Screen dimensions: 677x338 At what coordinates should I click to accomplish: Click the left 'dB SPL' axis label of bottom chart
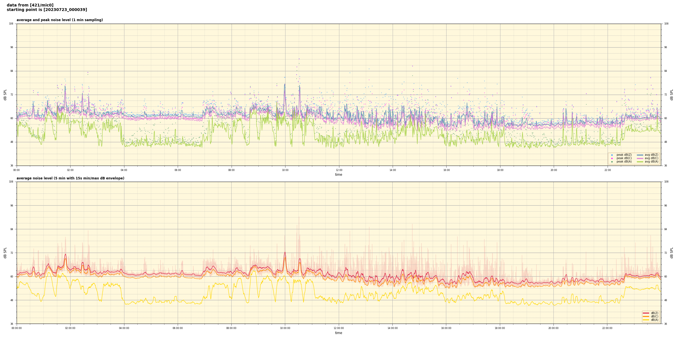tap(5, 253)
